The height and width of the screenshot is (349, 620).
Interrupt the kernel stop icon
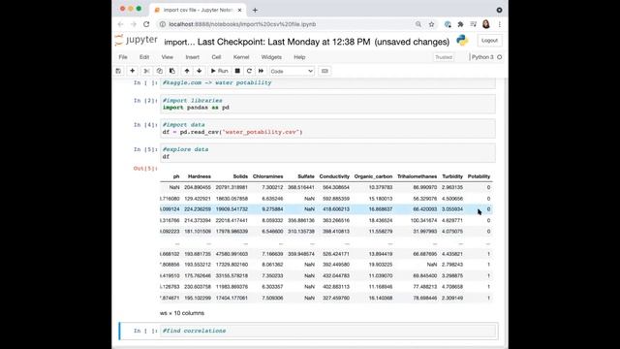click(x=237, y=71)
